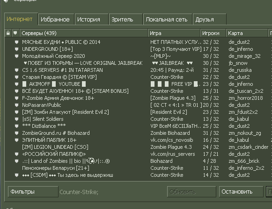This screenshot has height=209, width=272.
Task: Select server МЯСНЫЕ БУДНИ • PUBLIC © 2014
Action: click(x=61, y=42)
